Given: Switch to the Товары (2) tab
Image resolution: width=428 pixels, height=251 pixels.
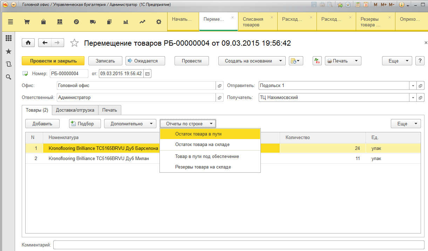Looking at the screenshot, I should click(37, 110).
